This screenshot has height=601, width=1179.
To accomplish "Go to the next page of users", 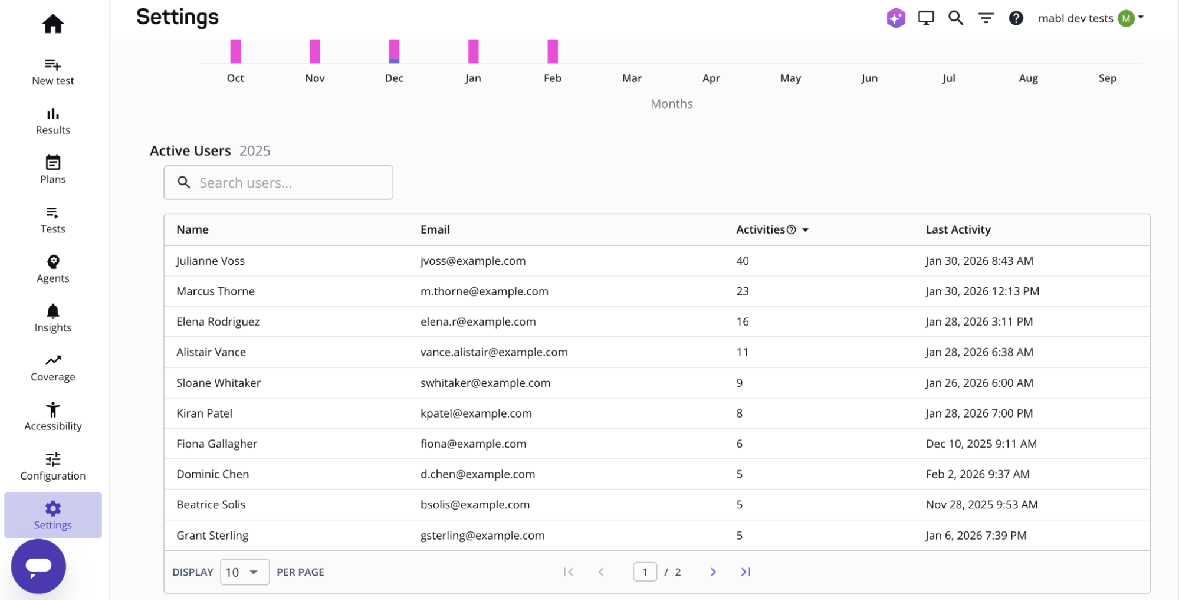I will click(713, 572).
